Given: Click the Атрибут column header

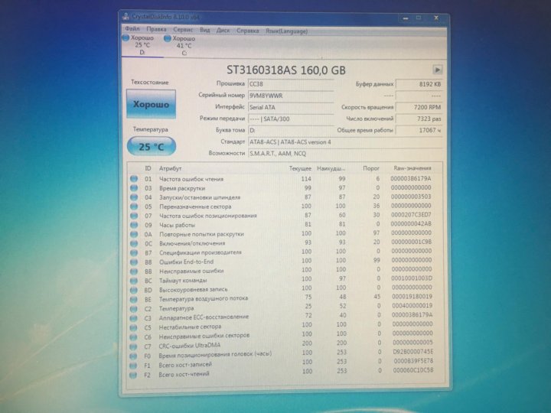Looking at the screenshot, I should coord(171,168).
